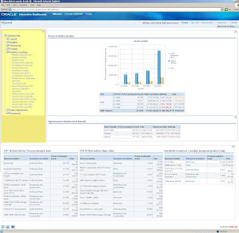Click the Roční statistika prodeje heading

point(61,36)
